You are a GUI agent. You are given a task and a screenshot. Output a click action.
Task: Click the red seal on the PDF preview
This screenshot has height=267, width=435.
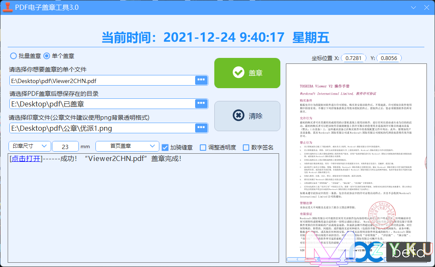point(382,215)
